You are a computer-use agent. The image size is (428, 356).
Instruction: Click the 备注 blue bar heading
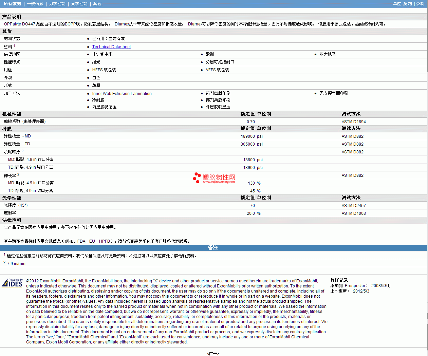click(213, 248)
